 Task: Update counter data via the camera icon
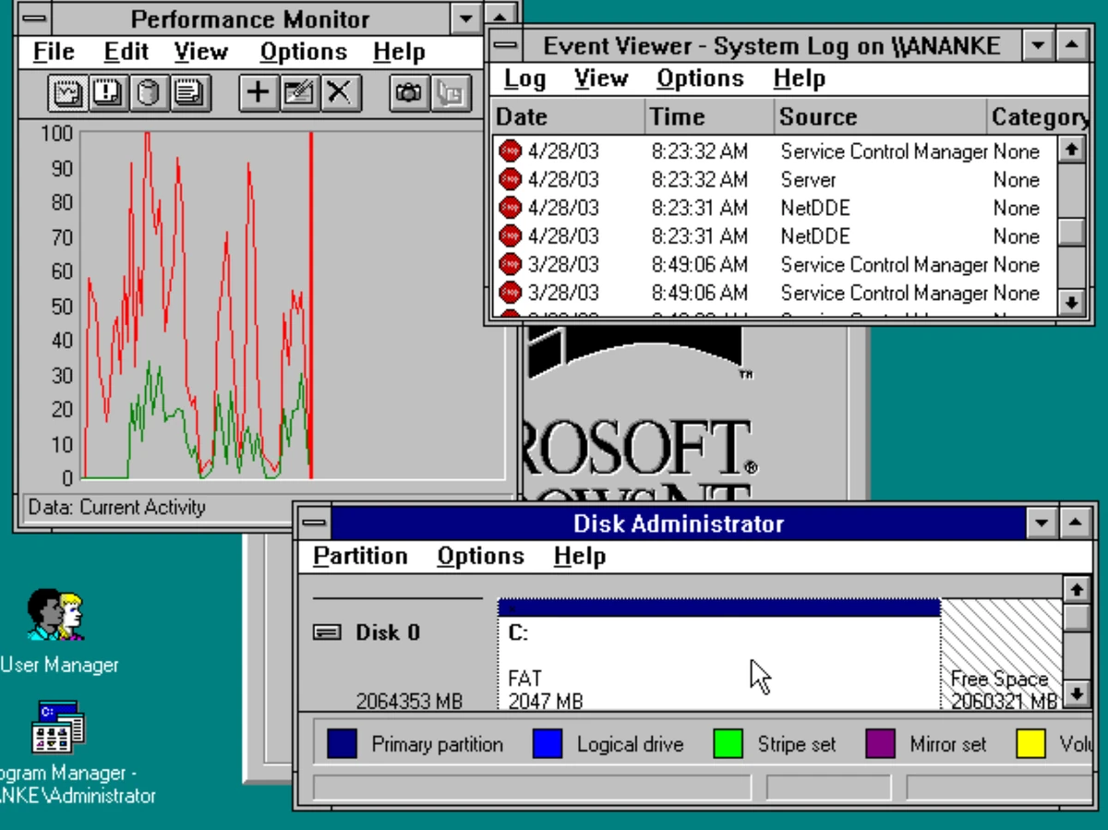pyautogui.click(x=408, y=92)
